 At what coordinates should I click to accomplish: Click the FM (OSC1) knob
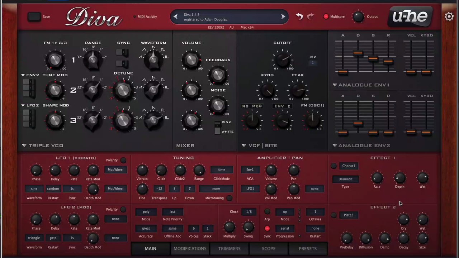pyautogui.click(x=312, y=120)
